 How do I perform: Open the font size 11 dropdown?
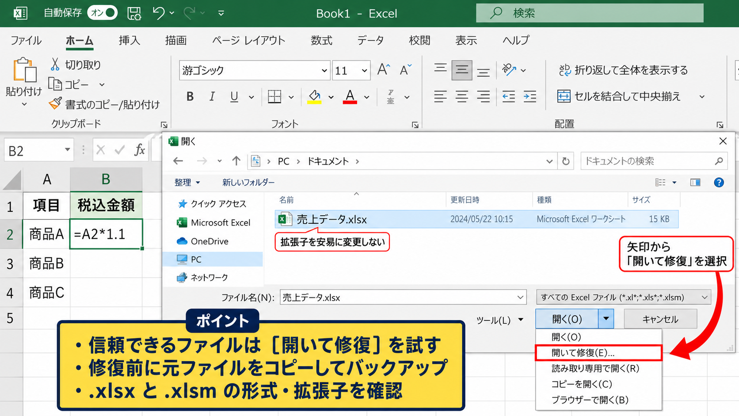(x=364, y=70)
